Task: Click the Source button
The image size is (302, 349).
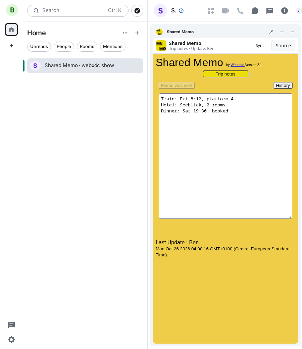Action: [x=283, y=46]
